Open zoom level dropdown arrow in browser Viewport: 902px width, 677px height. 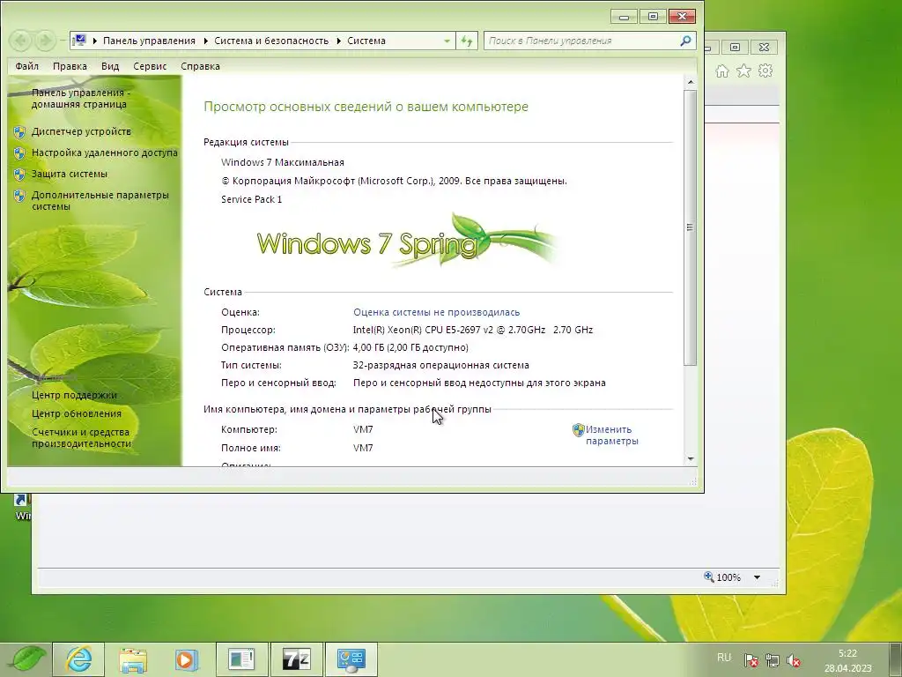[x=757, y=577]
